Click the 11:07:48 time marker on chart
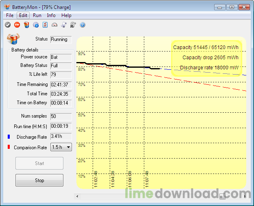The height and width of the screenshot is (206, 254). pyautogui.click(x=147, y=179)
